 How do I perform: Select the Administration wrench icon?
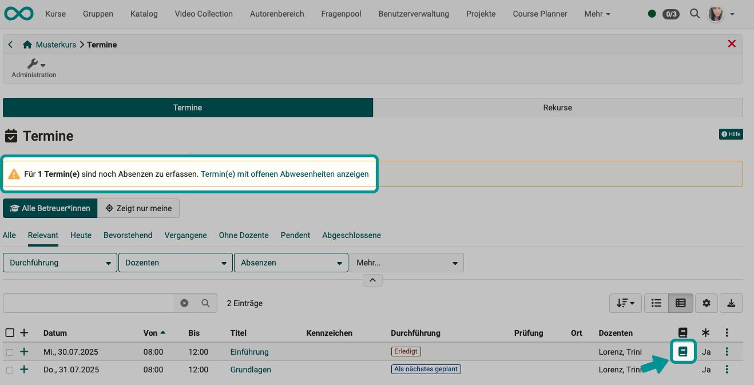pos(33,63)
